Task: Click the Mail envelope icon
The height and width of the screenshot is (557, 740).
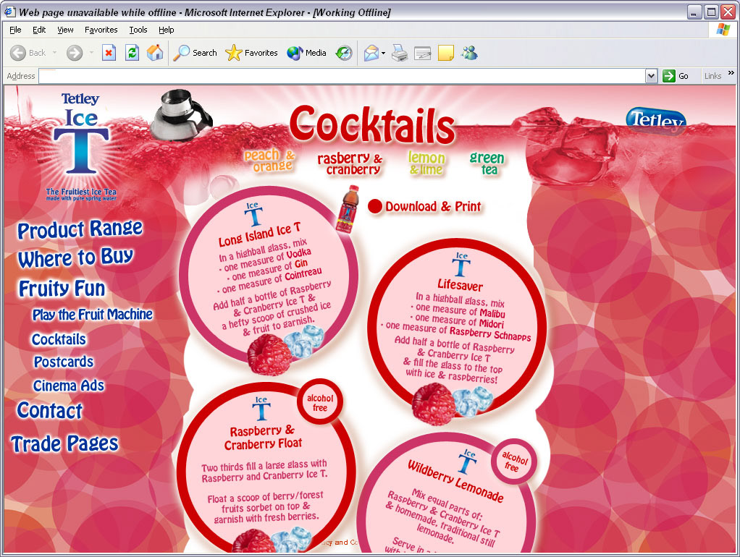Action: pos(371,53)
